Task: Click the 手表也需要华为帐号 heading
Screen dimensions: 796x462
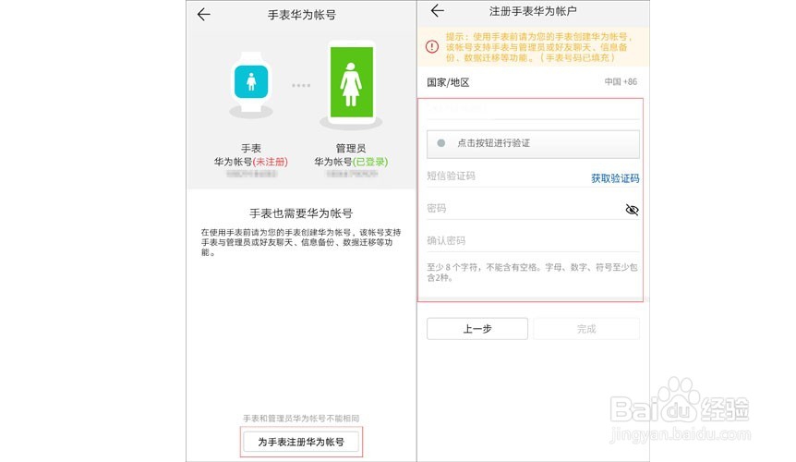Action: [301, 213]
